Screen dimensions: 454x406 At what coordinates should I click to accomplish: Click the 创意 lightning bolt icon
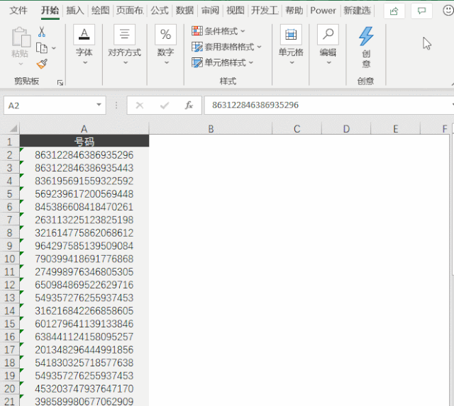pyautogui.click(x=366, y=36)
